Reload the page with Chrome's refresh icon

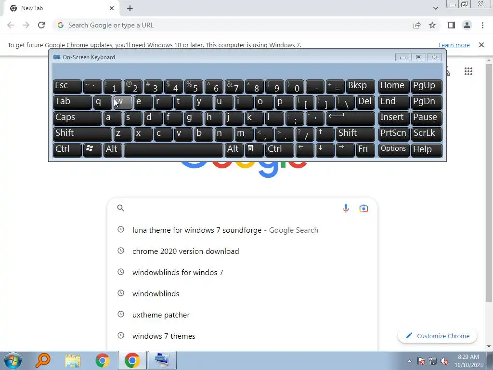(41, 25)
